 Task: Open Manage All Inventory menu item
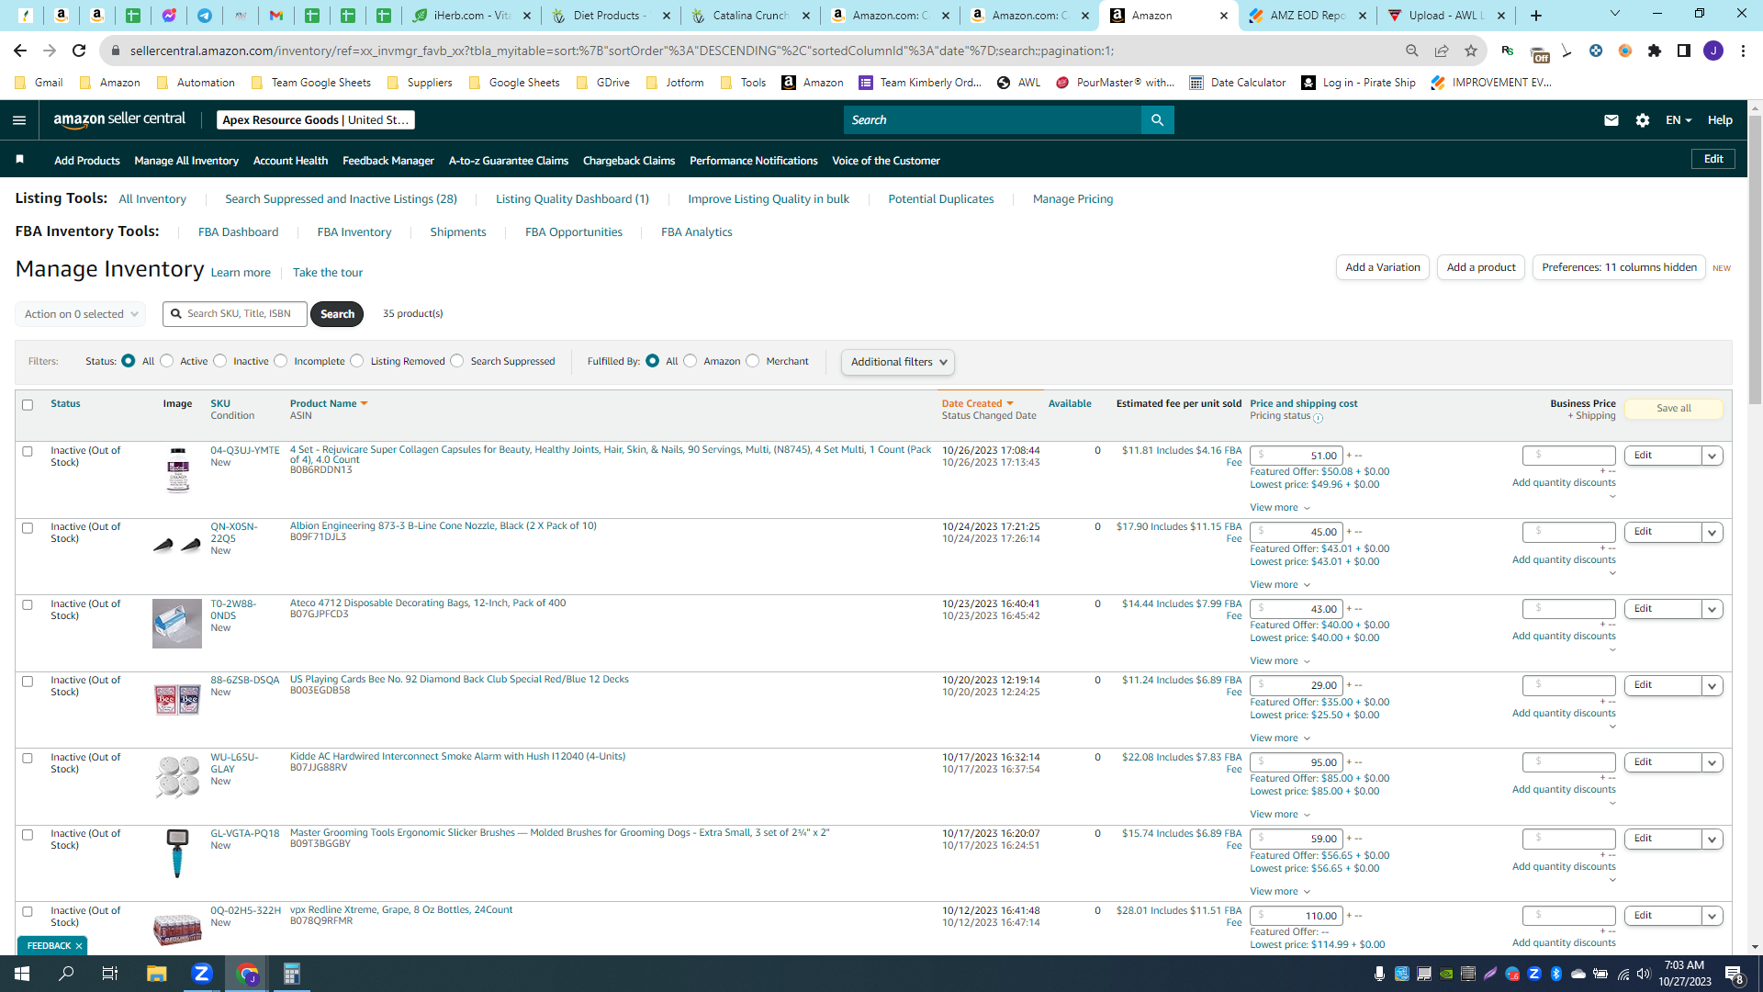pyautogui.click(x=186, y=161)
